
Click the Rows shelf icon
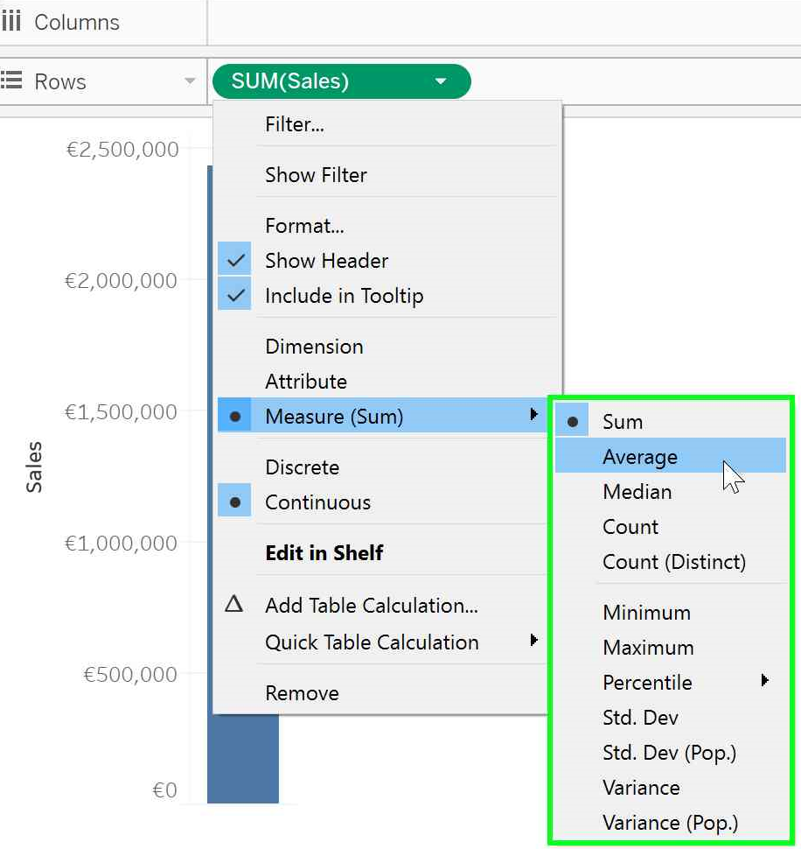[11, 81]
